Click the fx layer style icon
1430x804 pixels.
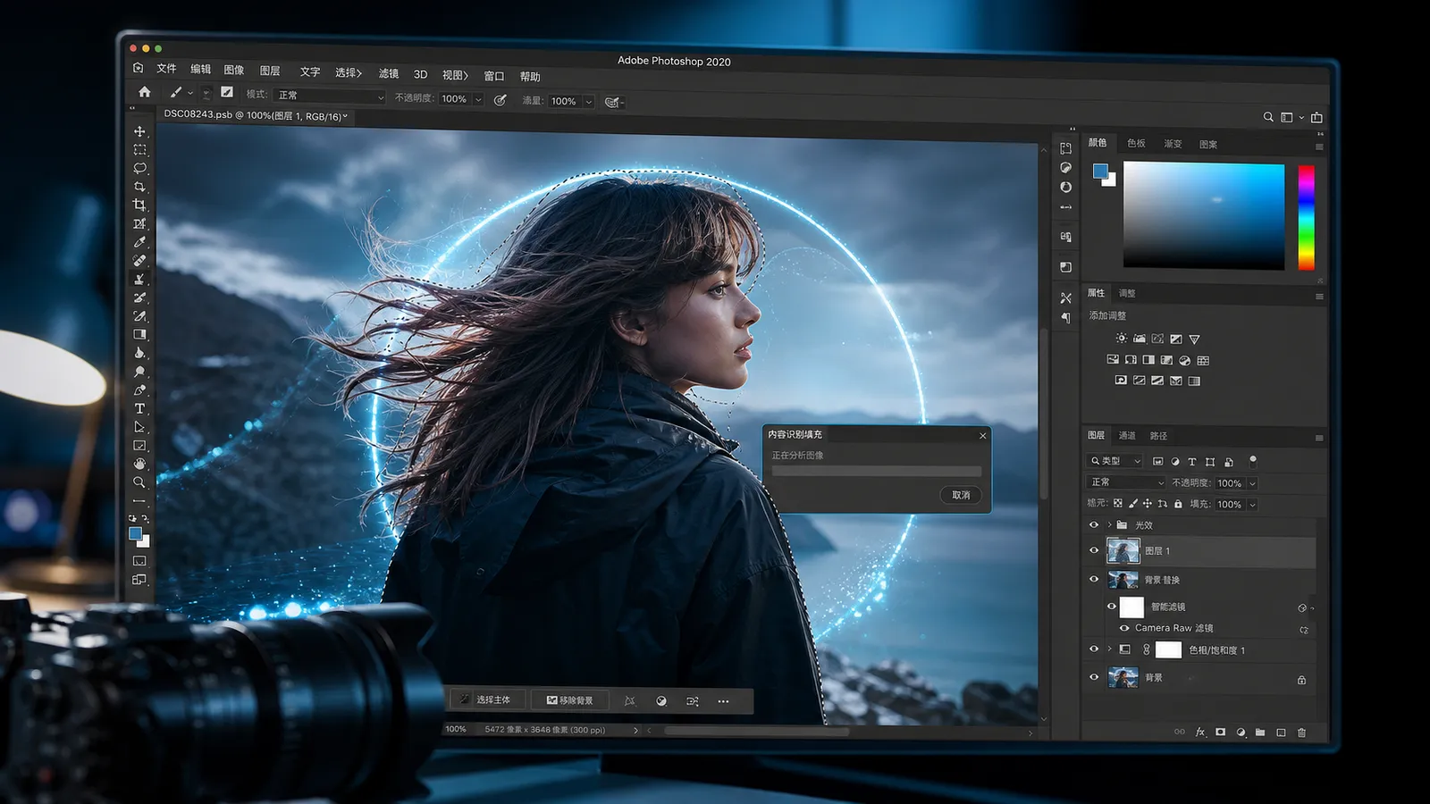(1200, 733)
